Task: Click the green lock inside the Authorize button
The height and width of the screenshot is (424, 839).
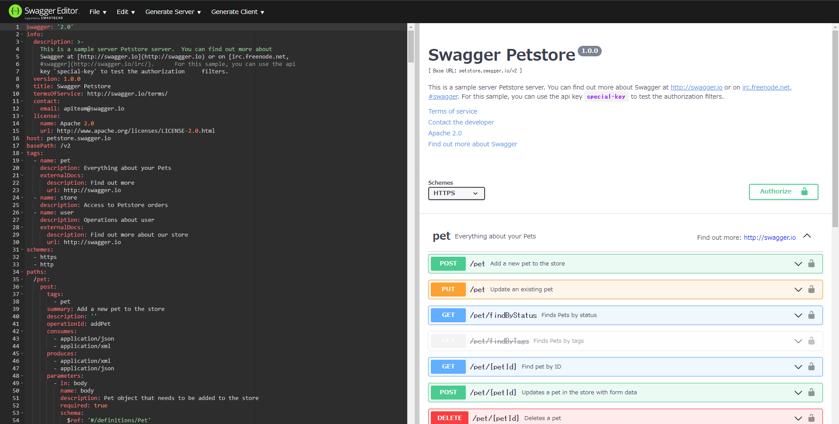Action: tap(804, 191)
